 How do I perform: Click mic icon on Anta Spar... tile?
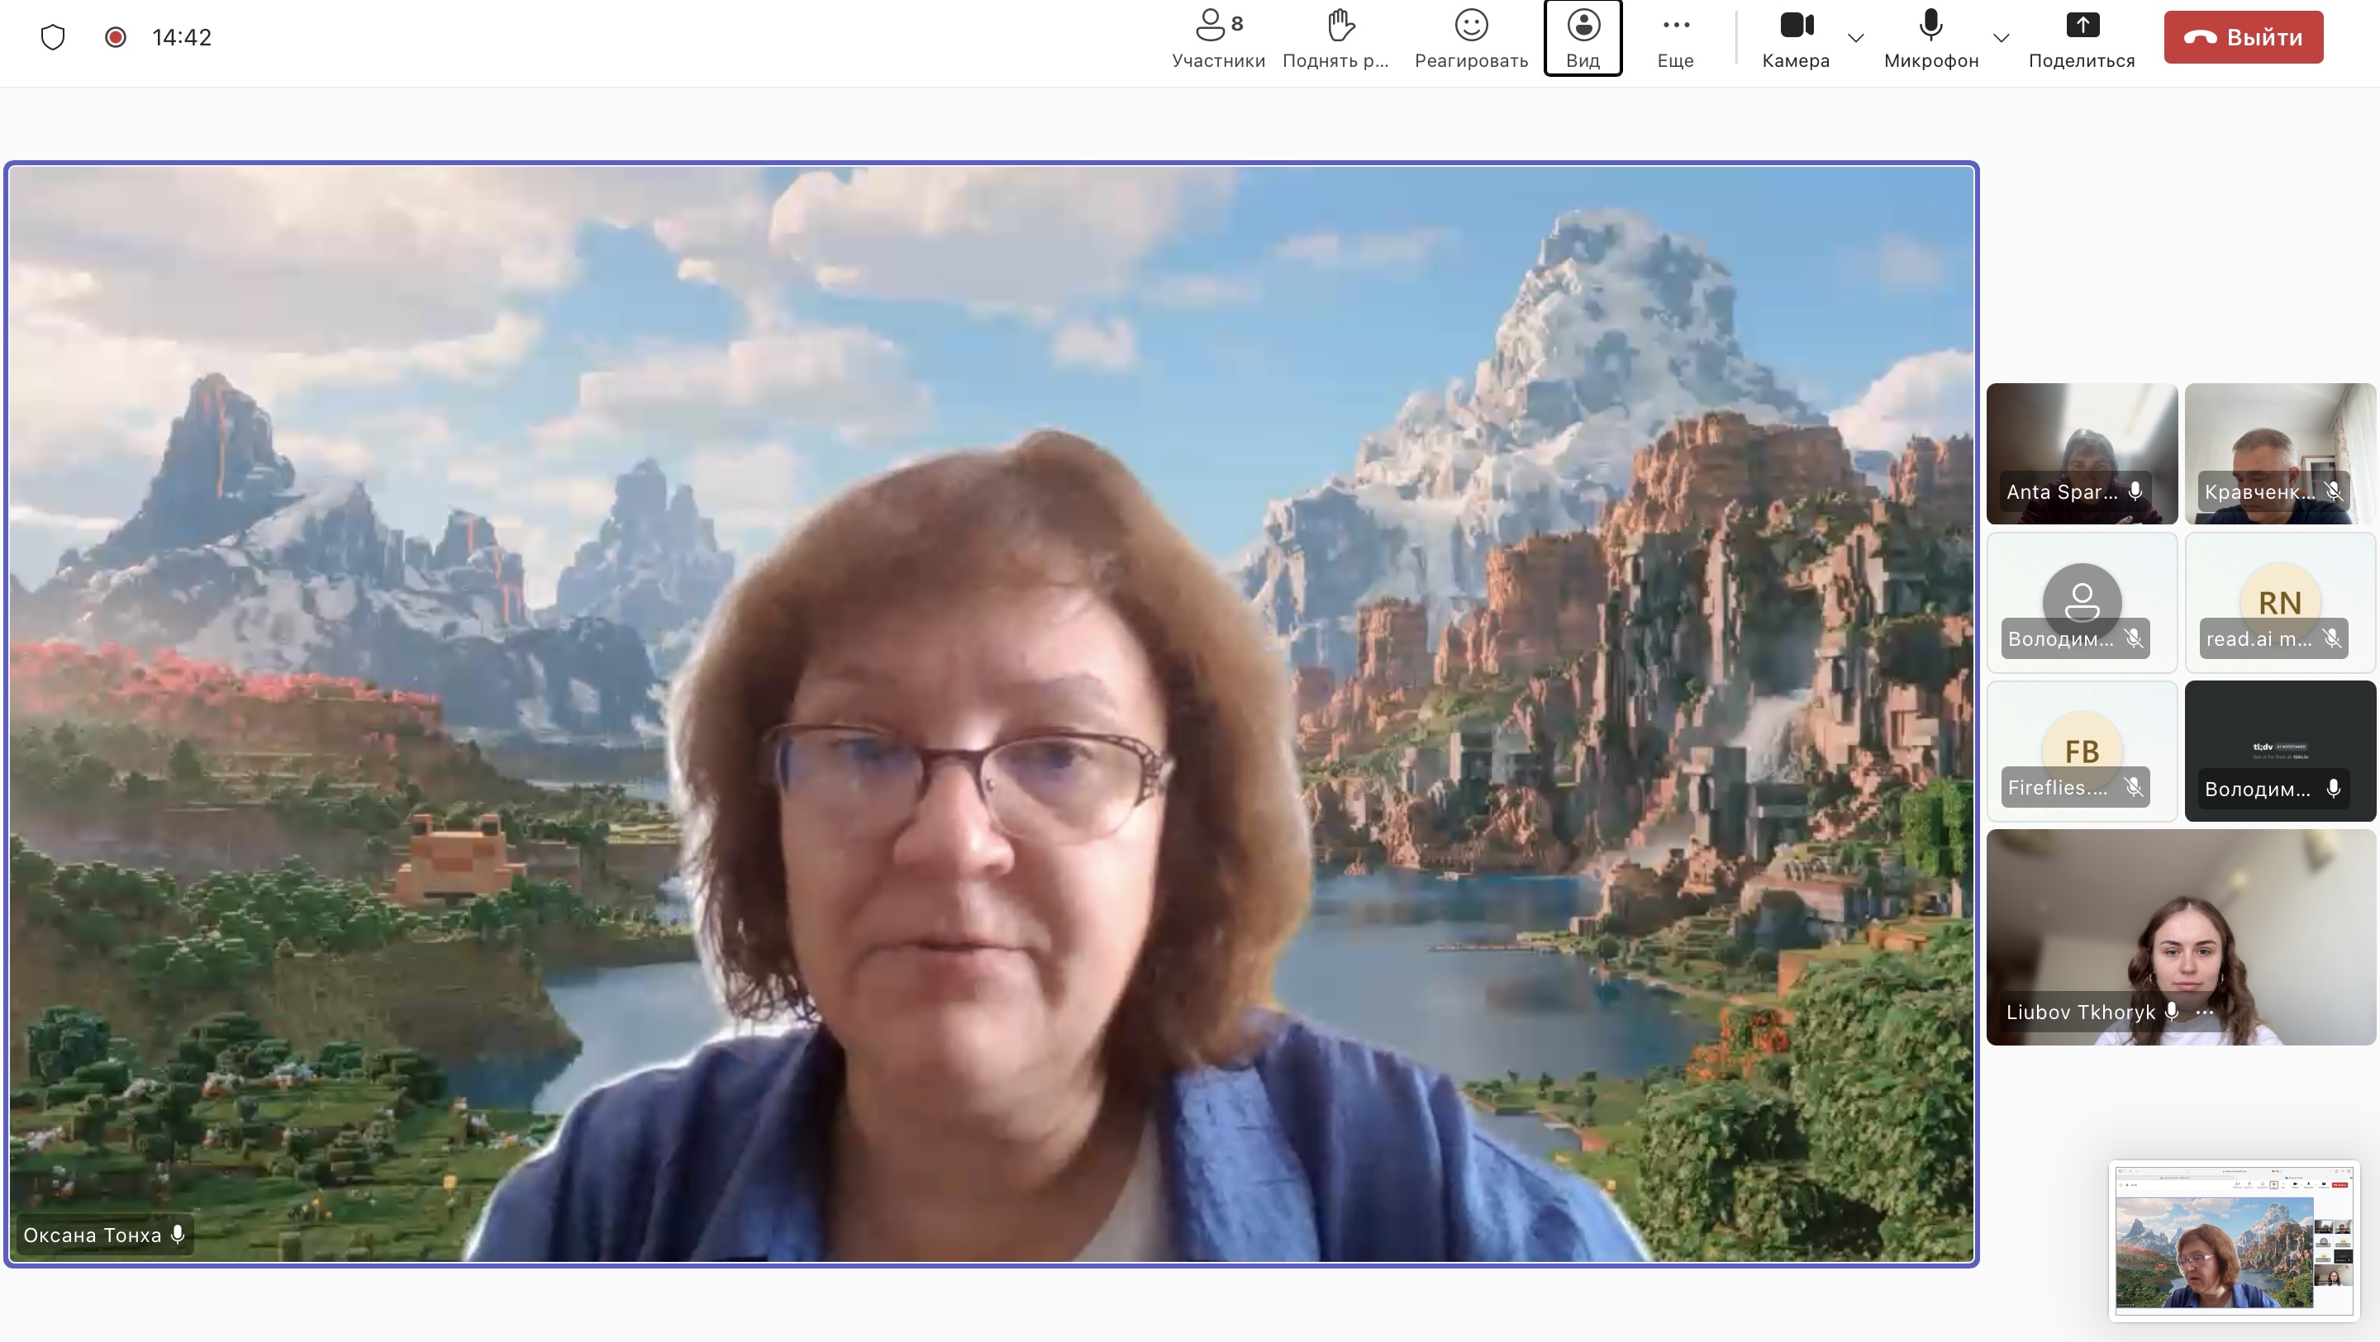click(x=2135, y=491)
